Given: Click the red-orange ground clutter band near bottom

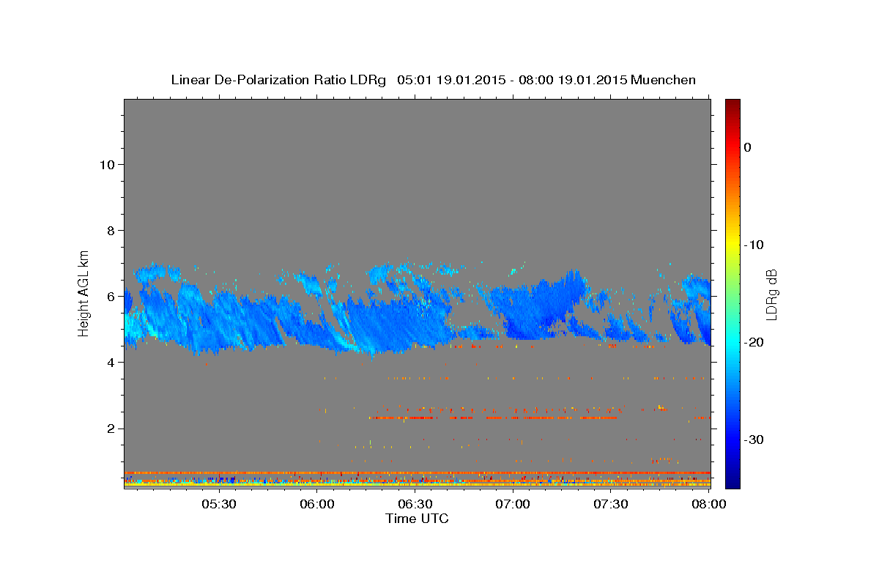Looking at the screenshot, I should [417, 473].
